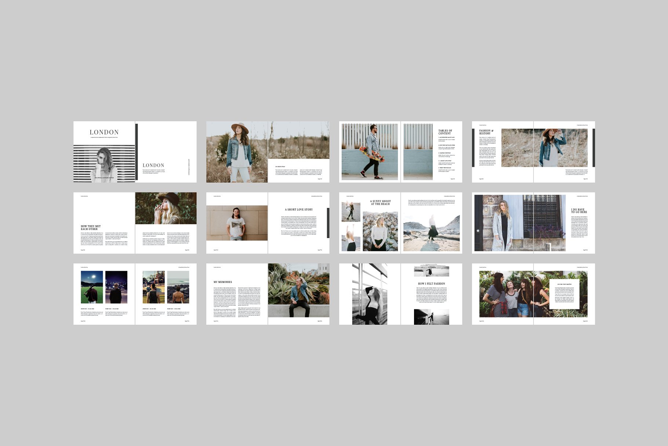
Task: Click the large LONDON cover title
Action: [104, 132]
